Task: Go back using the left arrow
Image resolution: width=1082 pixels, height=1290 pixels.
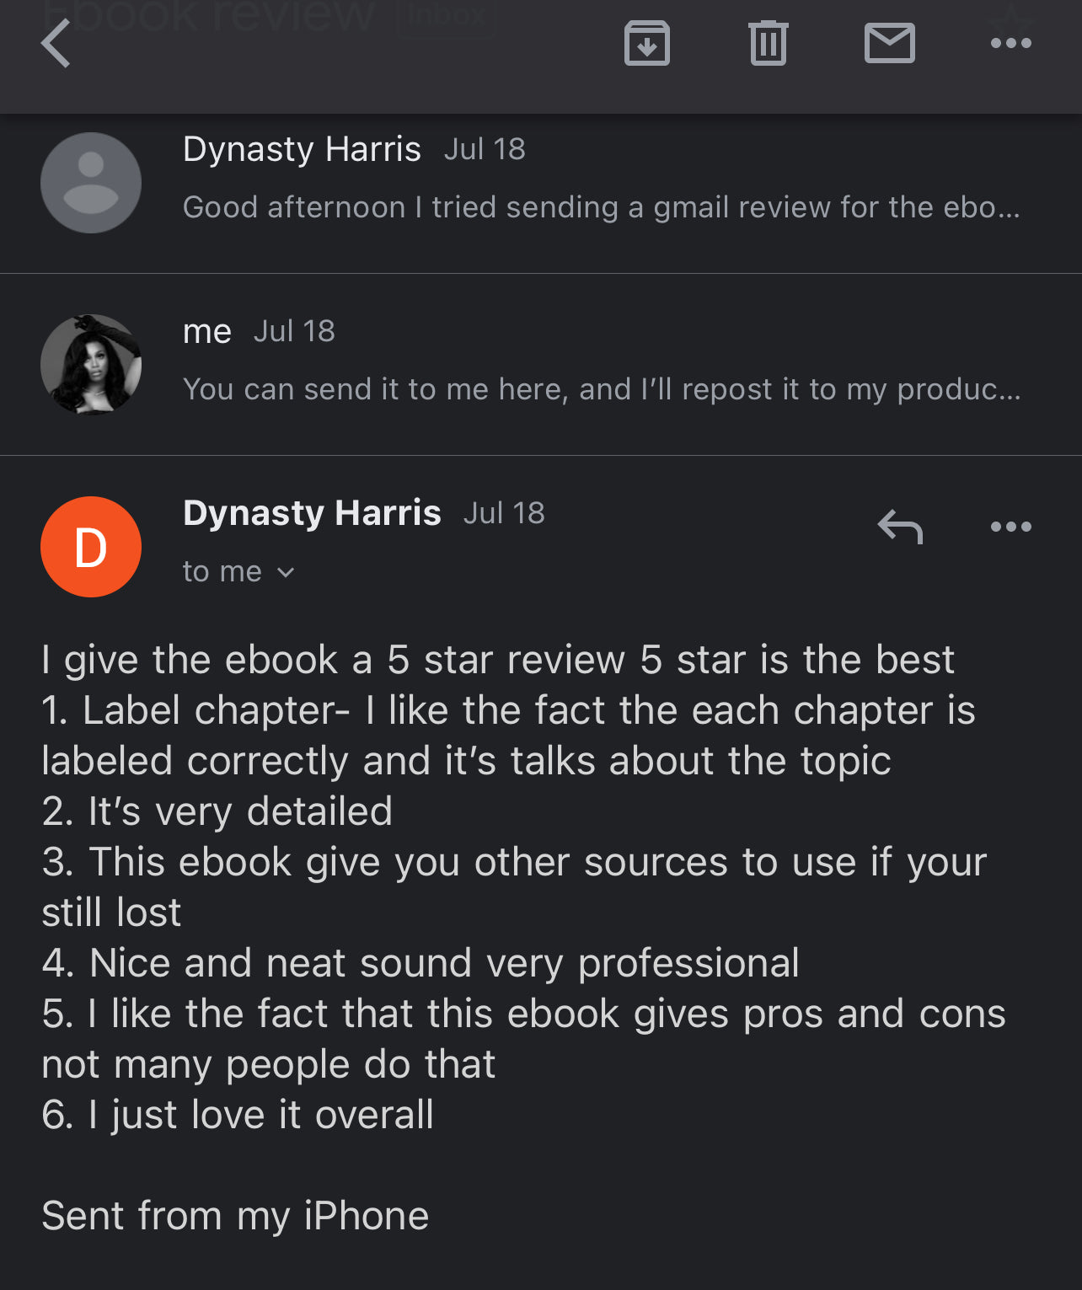Action: coord(56,44)
